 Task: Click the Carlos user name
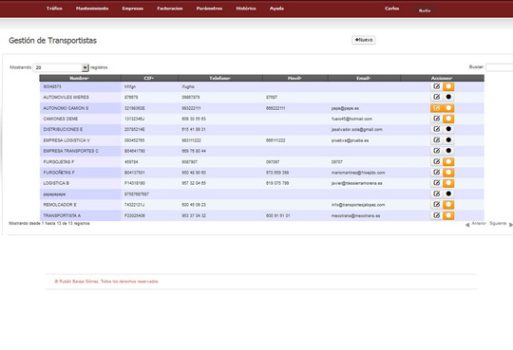[x=392, y=9]
